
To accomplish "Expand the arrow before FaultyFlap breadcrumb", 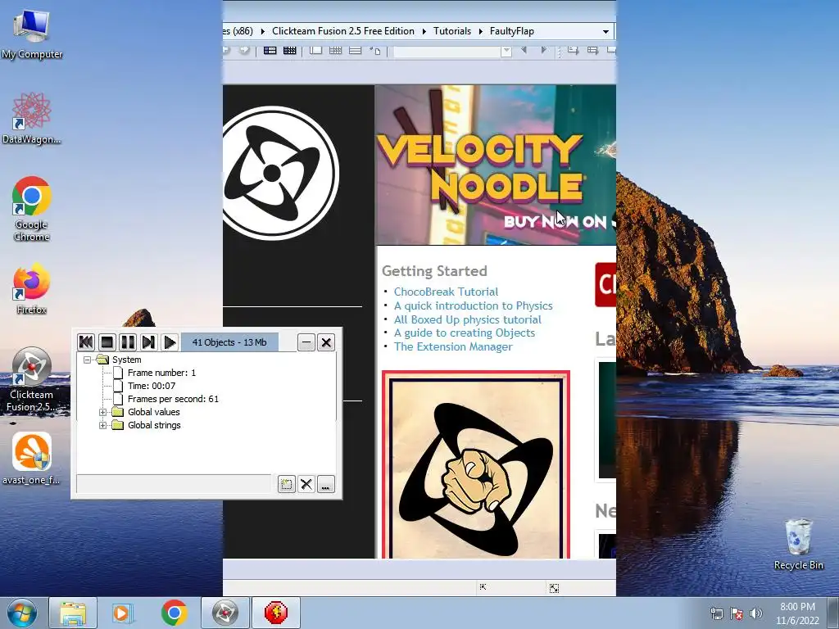I will [480, 32].
